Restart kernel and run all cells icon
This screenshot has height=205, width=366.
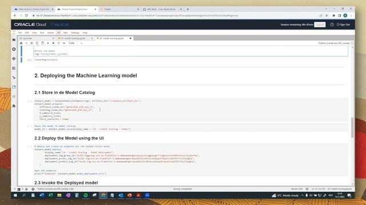coord(64,43)
